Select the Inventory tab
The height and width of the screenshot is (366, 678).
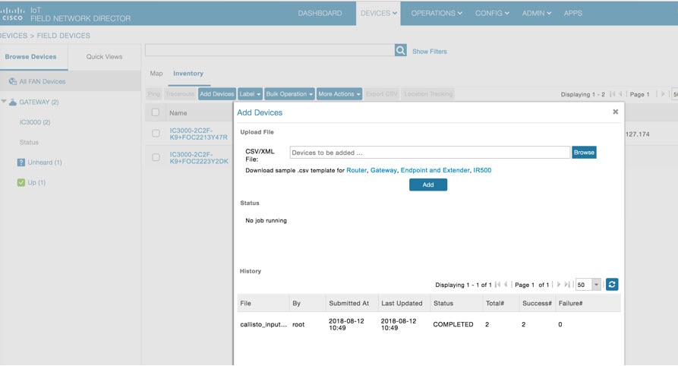click(x=188, y=74)
